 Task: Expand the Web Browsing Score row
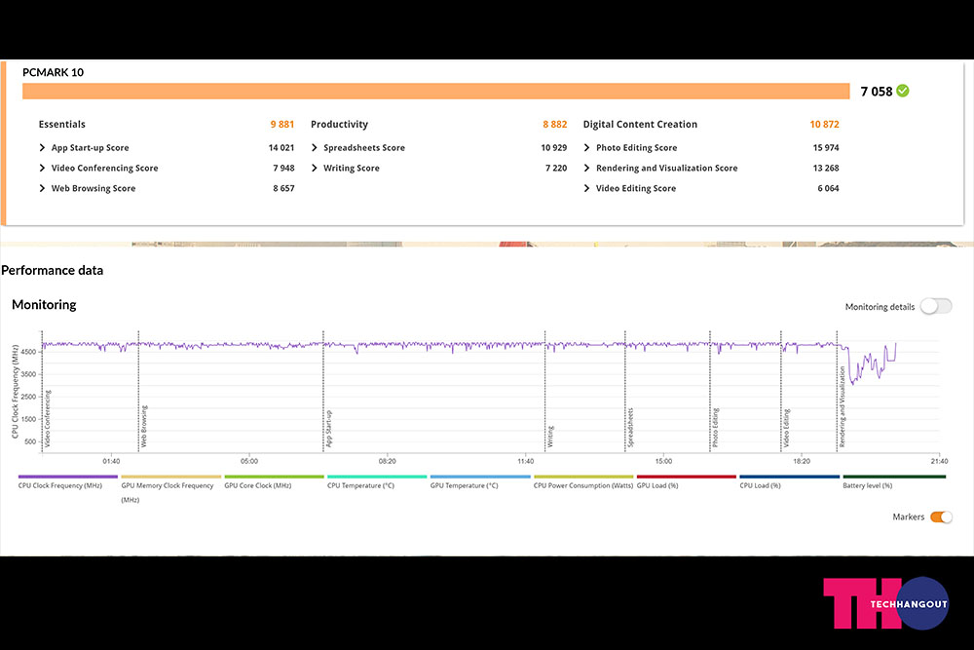click(x=42, y=188)
